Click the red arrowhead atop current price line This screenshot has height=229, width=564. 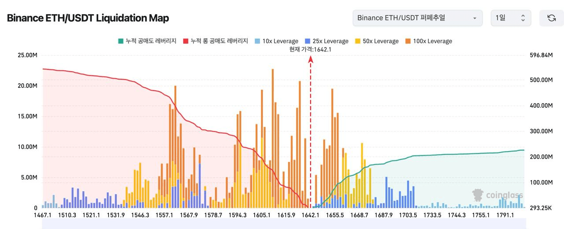[x=311, y=64]
